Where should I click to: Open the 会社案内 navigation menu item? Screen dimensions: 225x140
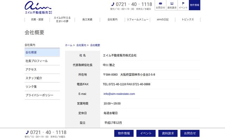[x=112, y=20]
